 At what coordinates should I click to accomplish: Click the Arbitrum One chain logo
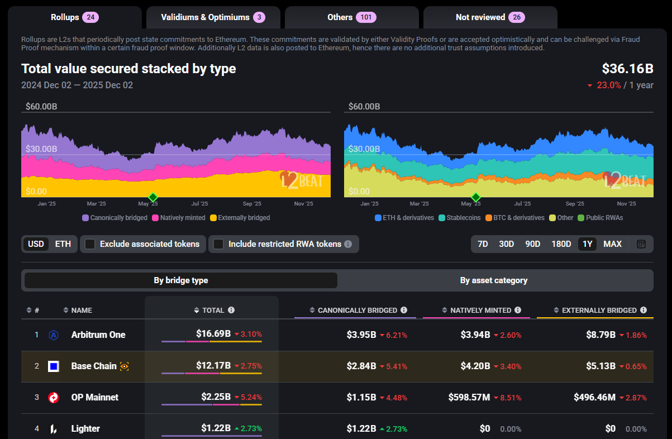[54, 335]
